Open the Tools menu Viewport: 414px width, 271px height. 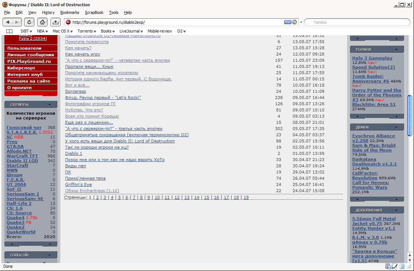(113, 12)
